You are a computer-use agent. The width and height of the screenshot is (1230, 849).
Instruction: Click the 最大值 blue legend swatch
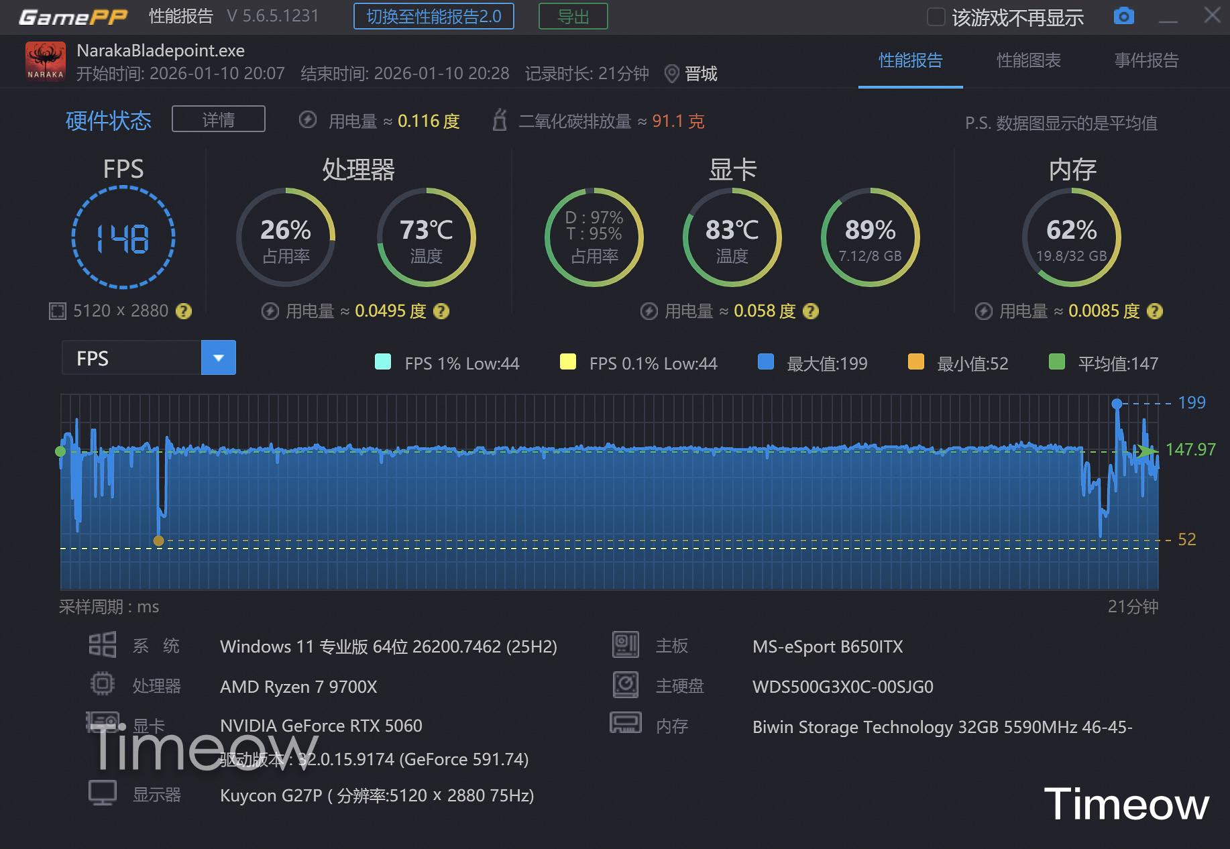[x=766, y=361]
